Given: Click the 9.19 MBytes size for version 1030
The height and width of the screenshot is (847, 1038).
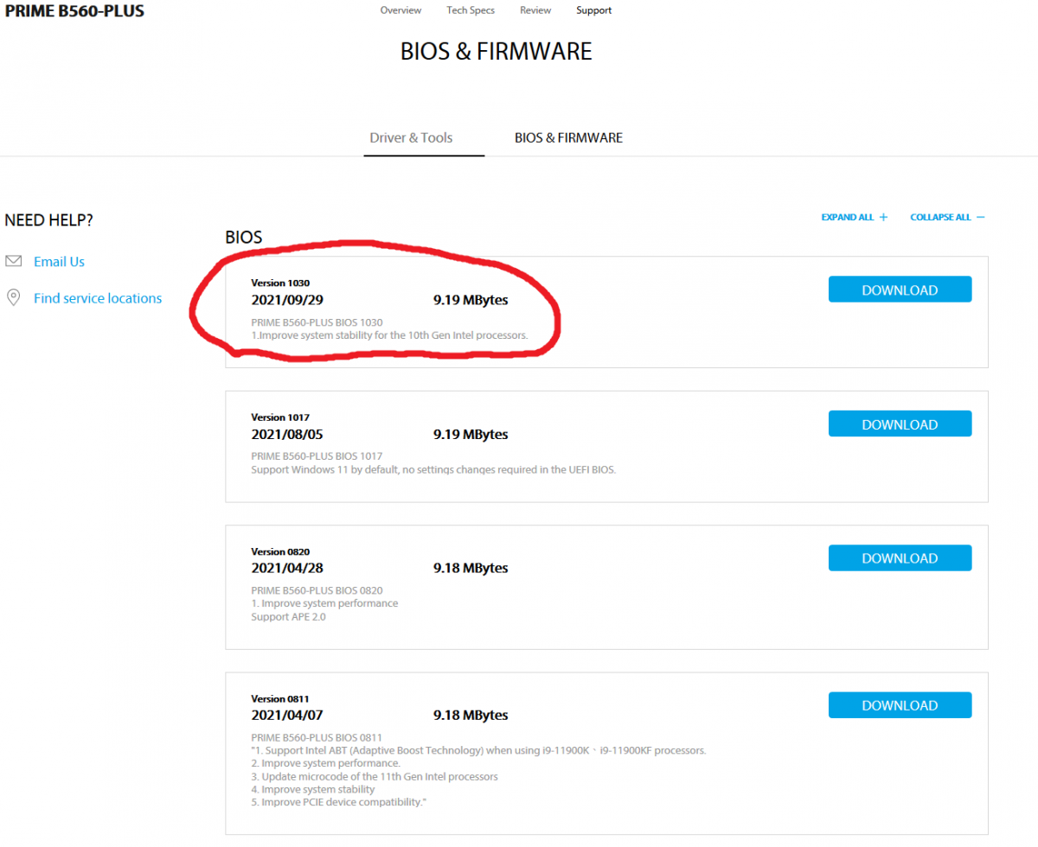Looking at the screenshot, I should tap(471, 300).
